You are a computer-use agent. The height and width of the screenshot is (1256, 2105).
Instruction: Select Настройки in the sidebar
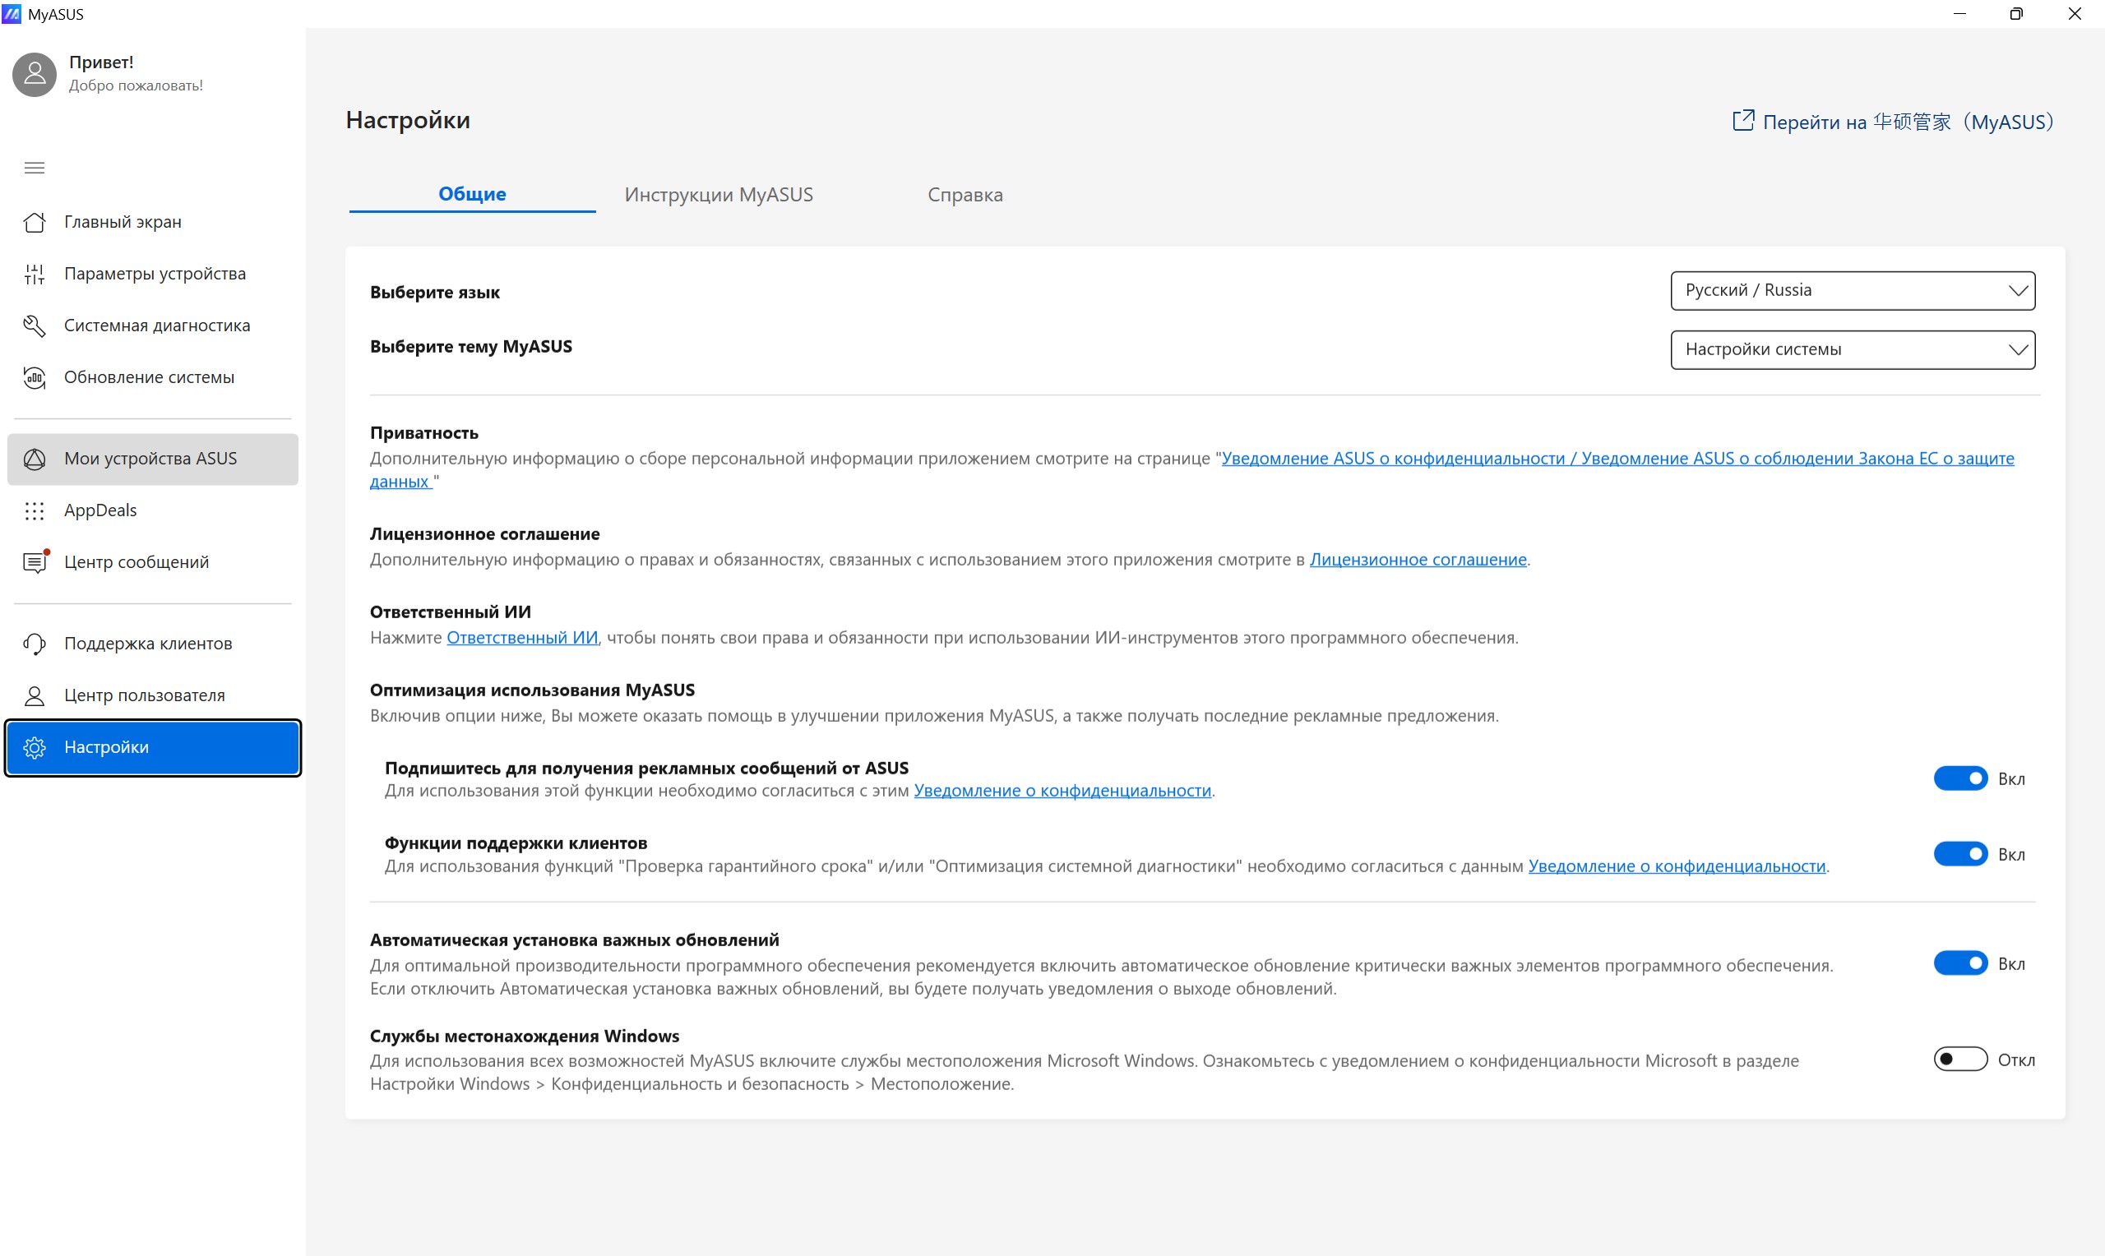point(152,747)
